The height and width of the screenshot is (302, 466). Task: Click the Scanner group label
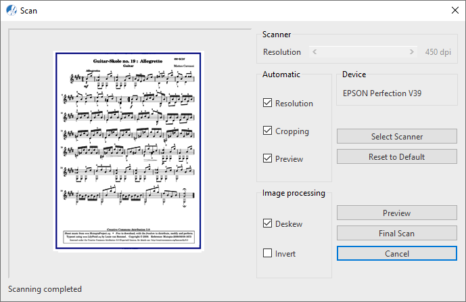tap(277, 35)
